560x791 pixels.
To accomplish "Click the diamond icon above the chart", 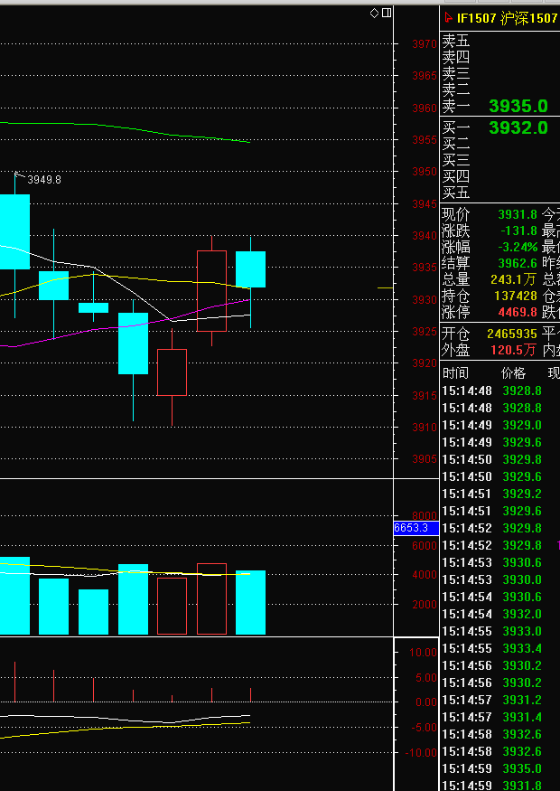I will tap(375, 13).
